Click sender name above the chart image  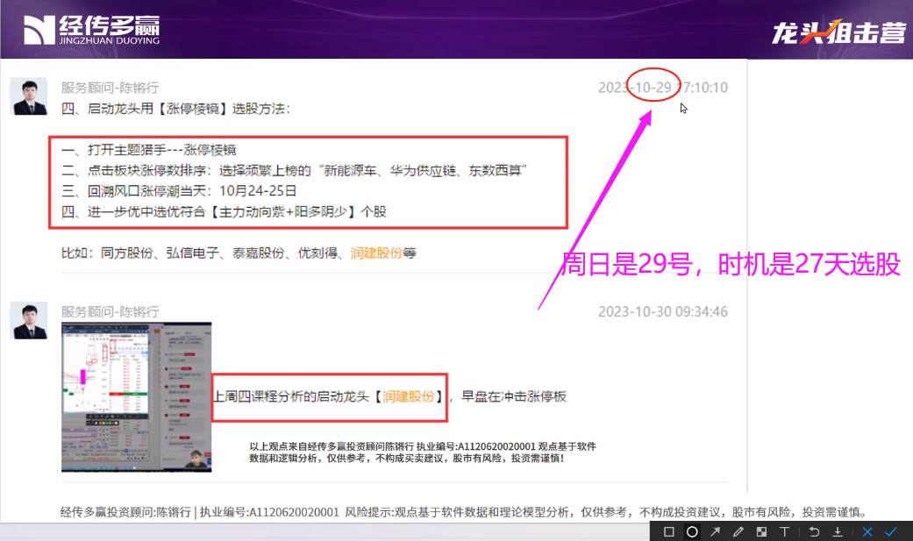tap(110, 312)
